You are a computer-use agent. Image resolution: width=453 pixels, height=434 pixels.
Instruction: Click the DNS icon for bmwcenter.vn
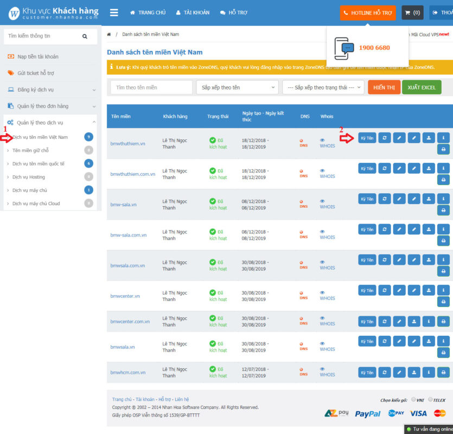303,293
